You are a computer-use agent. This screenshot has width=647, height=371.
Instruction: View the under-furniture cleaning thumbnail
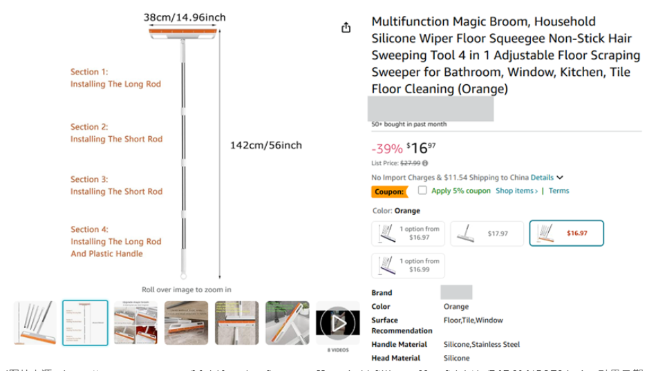(186, 323)
